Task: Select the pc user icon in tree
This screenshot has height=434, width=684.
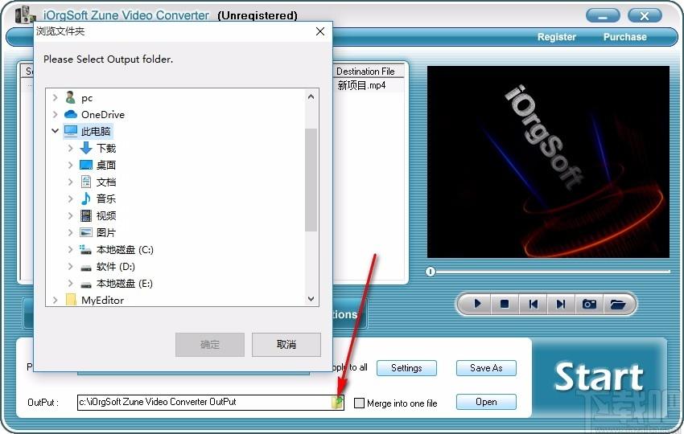Action: [x=70, y=97]
